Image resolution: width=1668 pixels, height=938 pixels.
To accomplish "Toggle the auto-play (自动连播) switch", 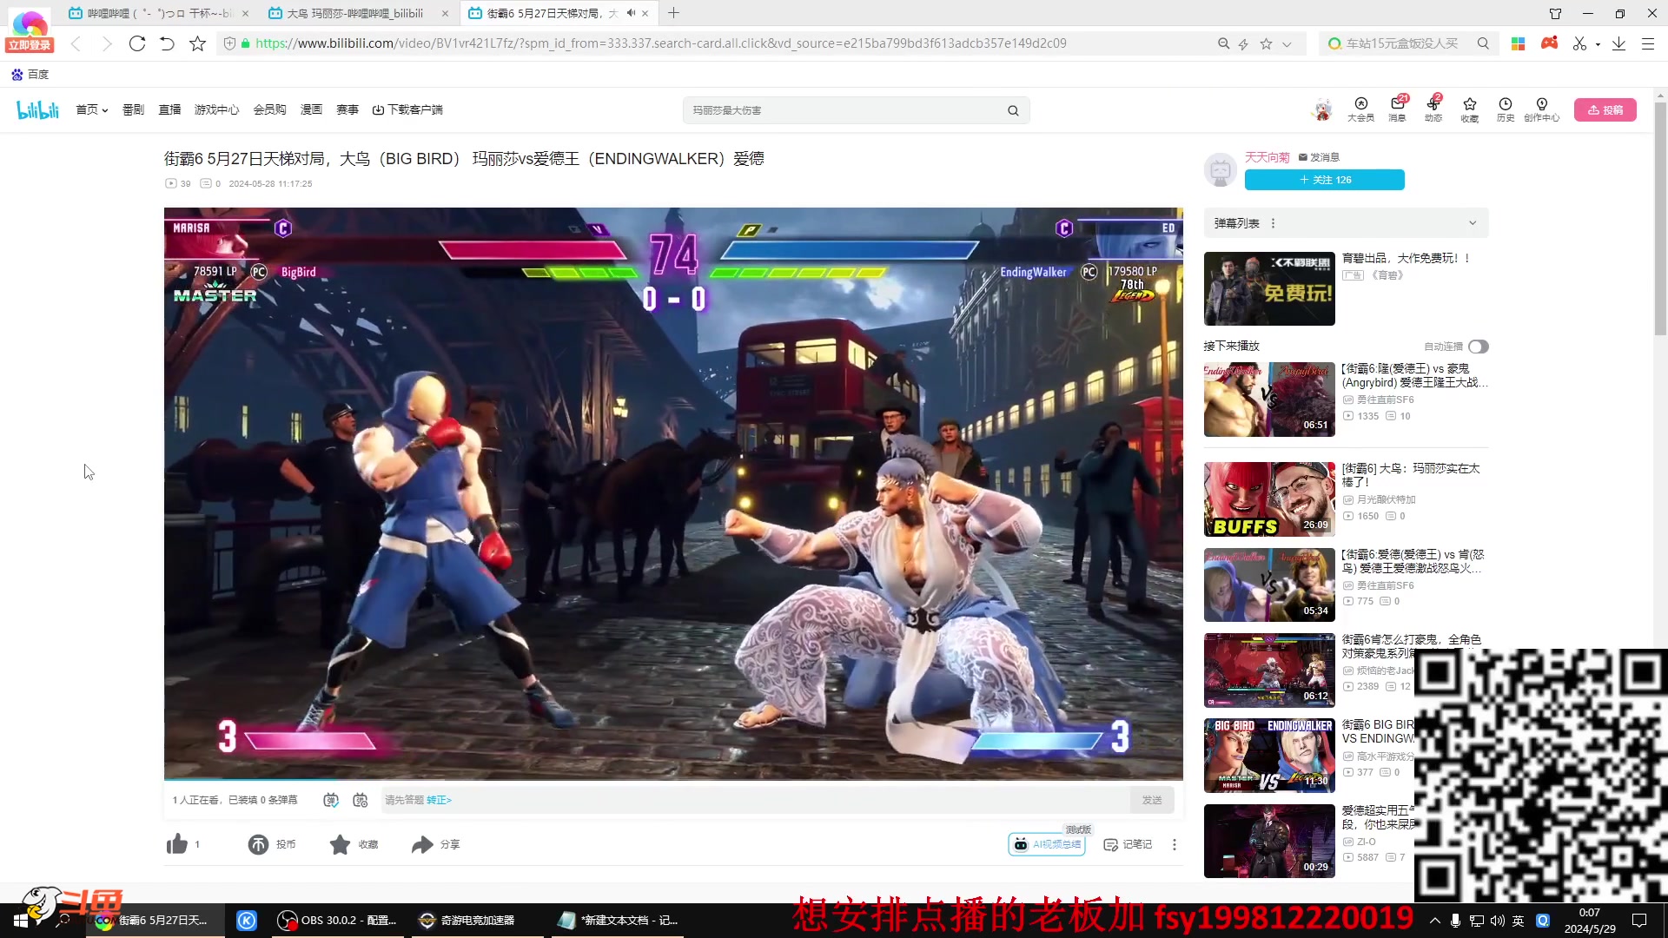I will 1479,347.
